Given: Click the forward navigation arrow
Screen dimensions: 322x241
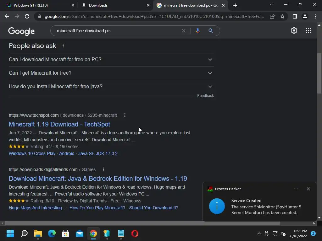Looking at the screenshot, I should (17, 16).
